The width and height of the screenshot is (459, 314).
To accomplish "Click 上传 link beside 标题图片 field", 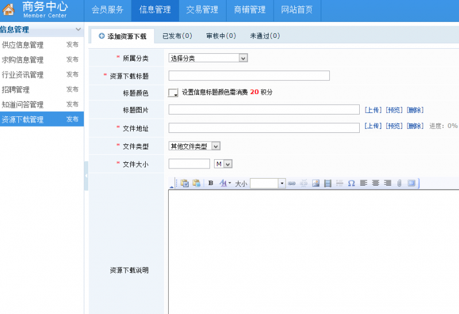I will pyautogui.click(x=373, y=110).
